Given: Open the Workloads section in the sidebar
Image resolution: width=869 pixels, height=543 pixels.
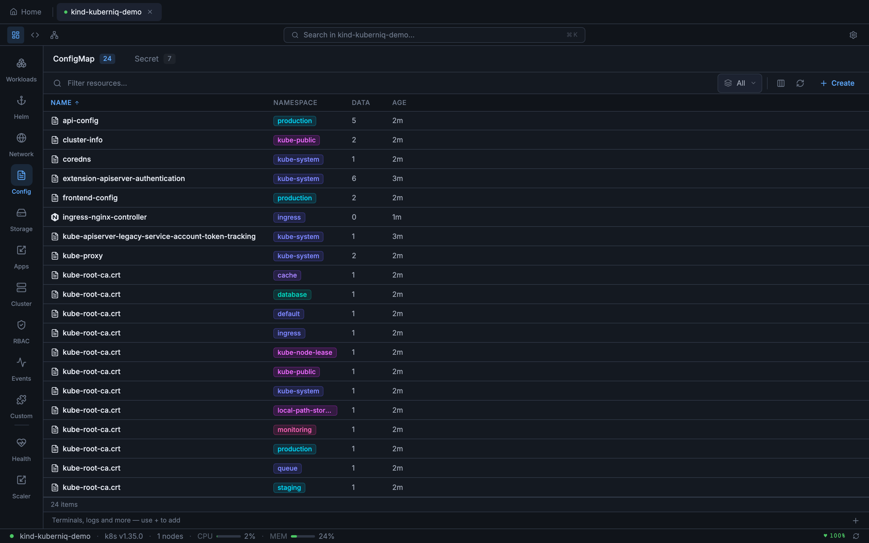Looking at the screenshot, I should pos(21,70).
